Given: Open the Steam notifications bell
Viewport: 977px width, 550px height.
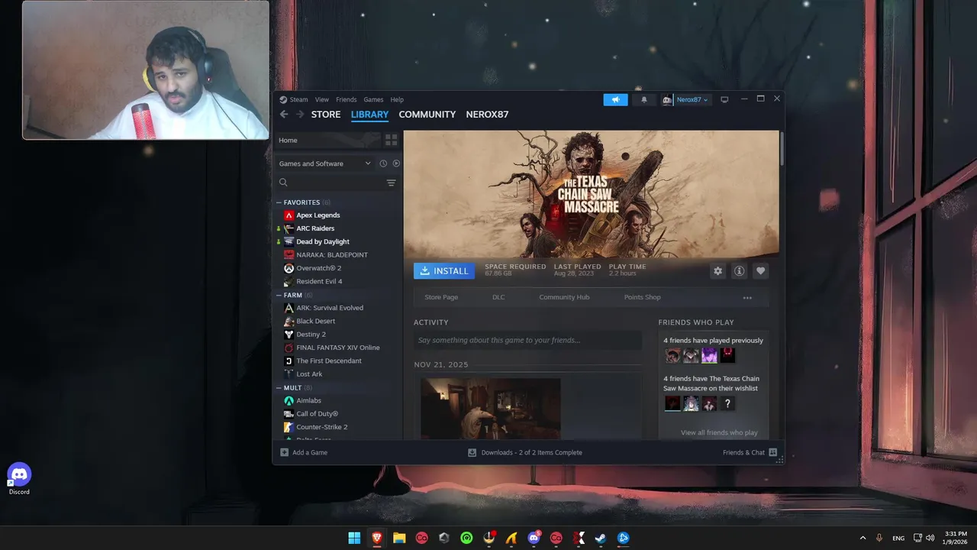Looking at the screenshot, I should [x=643, y=99].
